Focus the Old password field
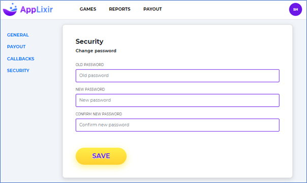This screenshot has width=307, height=183. (x=177, y=76)
